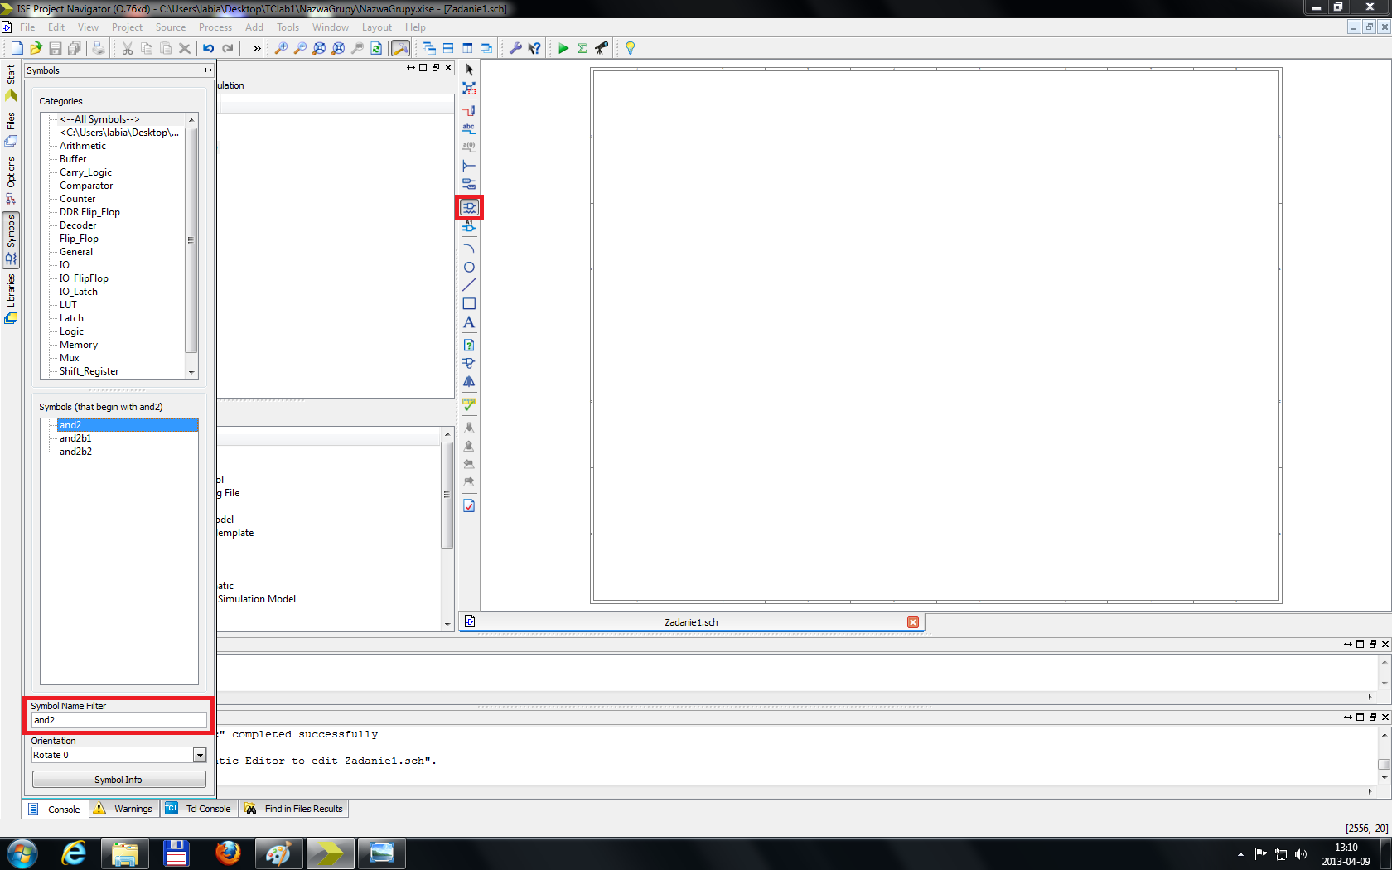The height and width of the screenshot is (870, 1392).
Task: Switch to the Console tab
Action: (56, 809)
